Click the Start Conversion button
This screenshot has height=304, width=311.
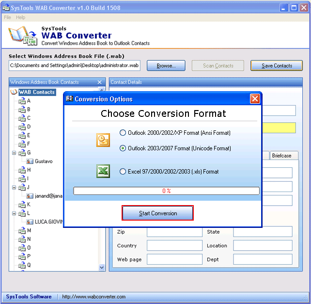[158, 213]
